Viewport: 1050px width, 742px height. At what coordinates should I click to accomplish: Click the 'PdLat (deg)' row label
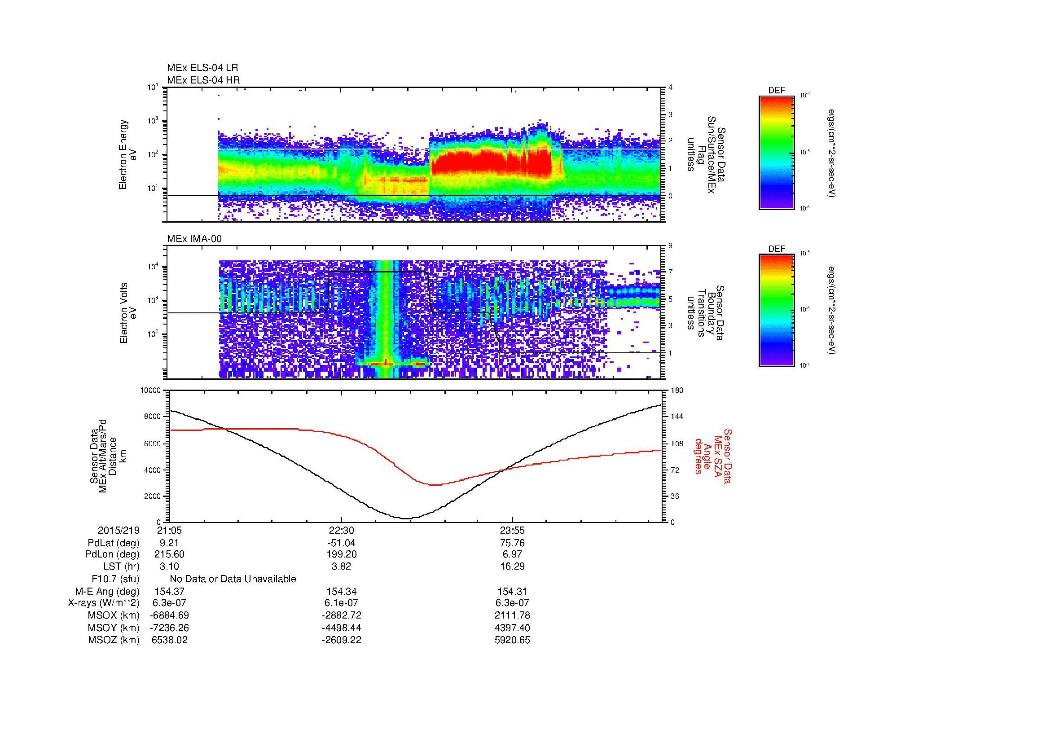[114, 543]
